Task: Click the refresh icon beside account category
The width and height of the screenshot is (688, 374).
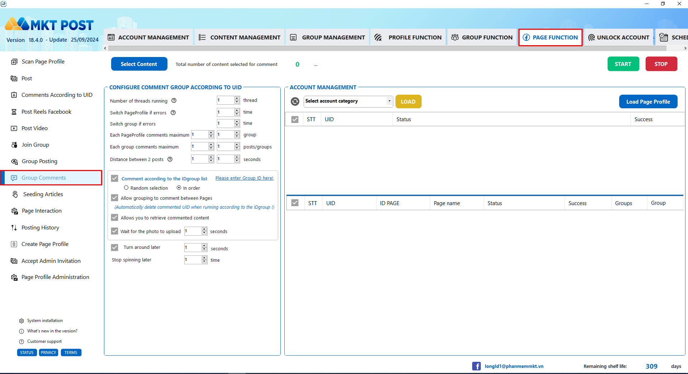Action: [295, 101]
